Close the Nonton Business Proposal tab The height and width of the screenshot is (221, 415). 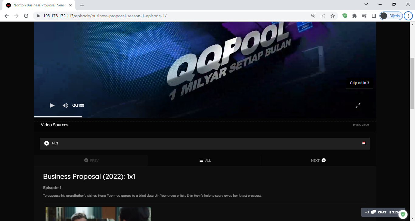click(70, 5)
